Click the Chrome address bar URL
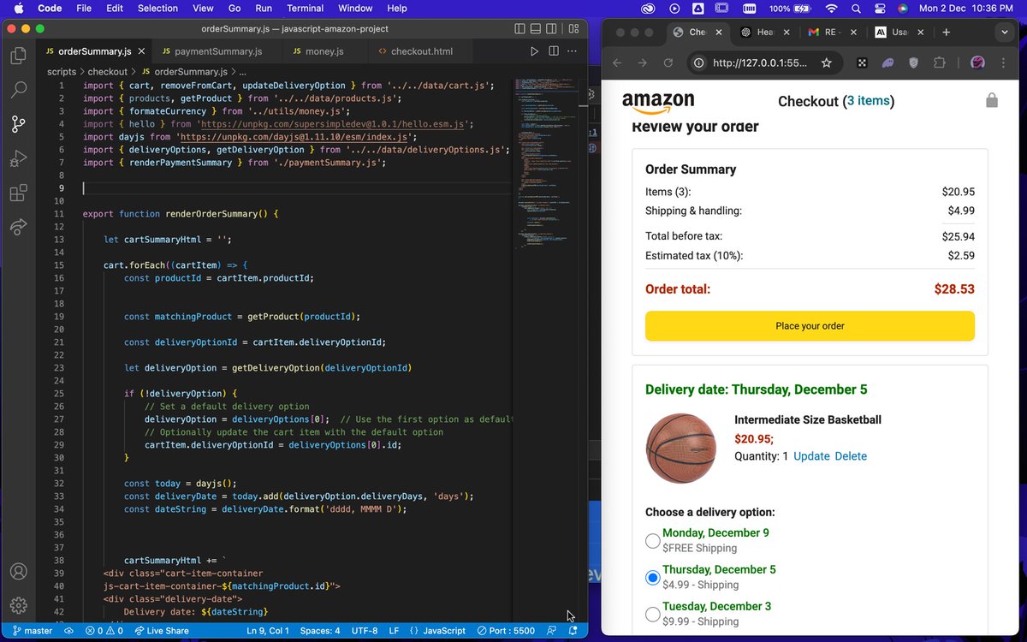This screenshot has height=642, width=1027. pos(760,63)
